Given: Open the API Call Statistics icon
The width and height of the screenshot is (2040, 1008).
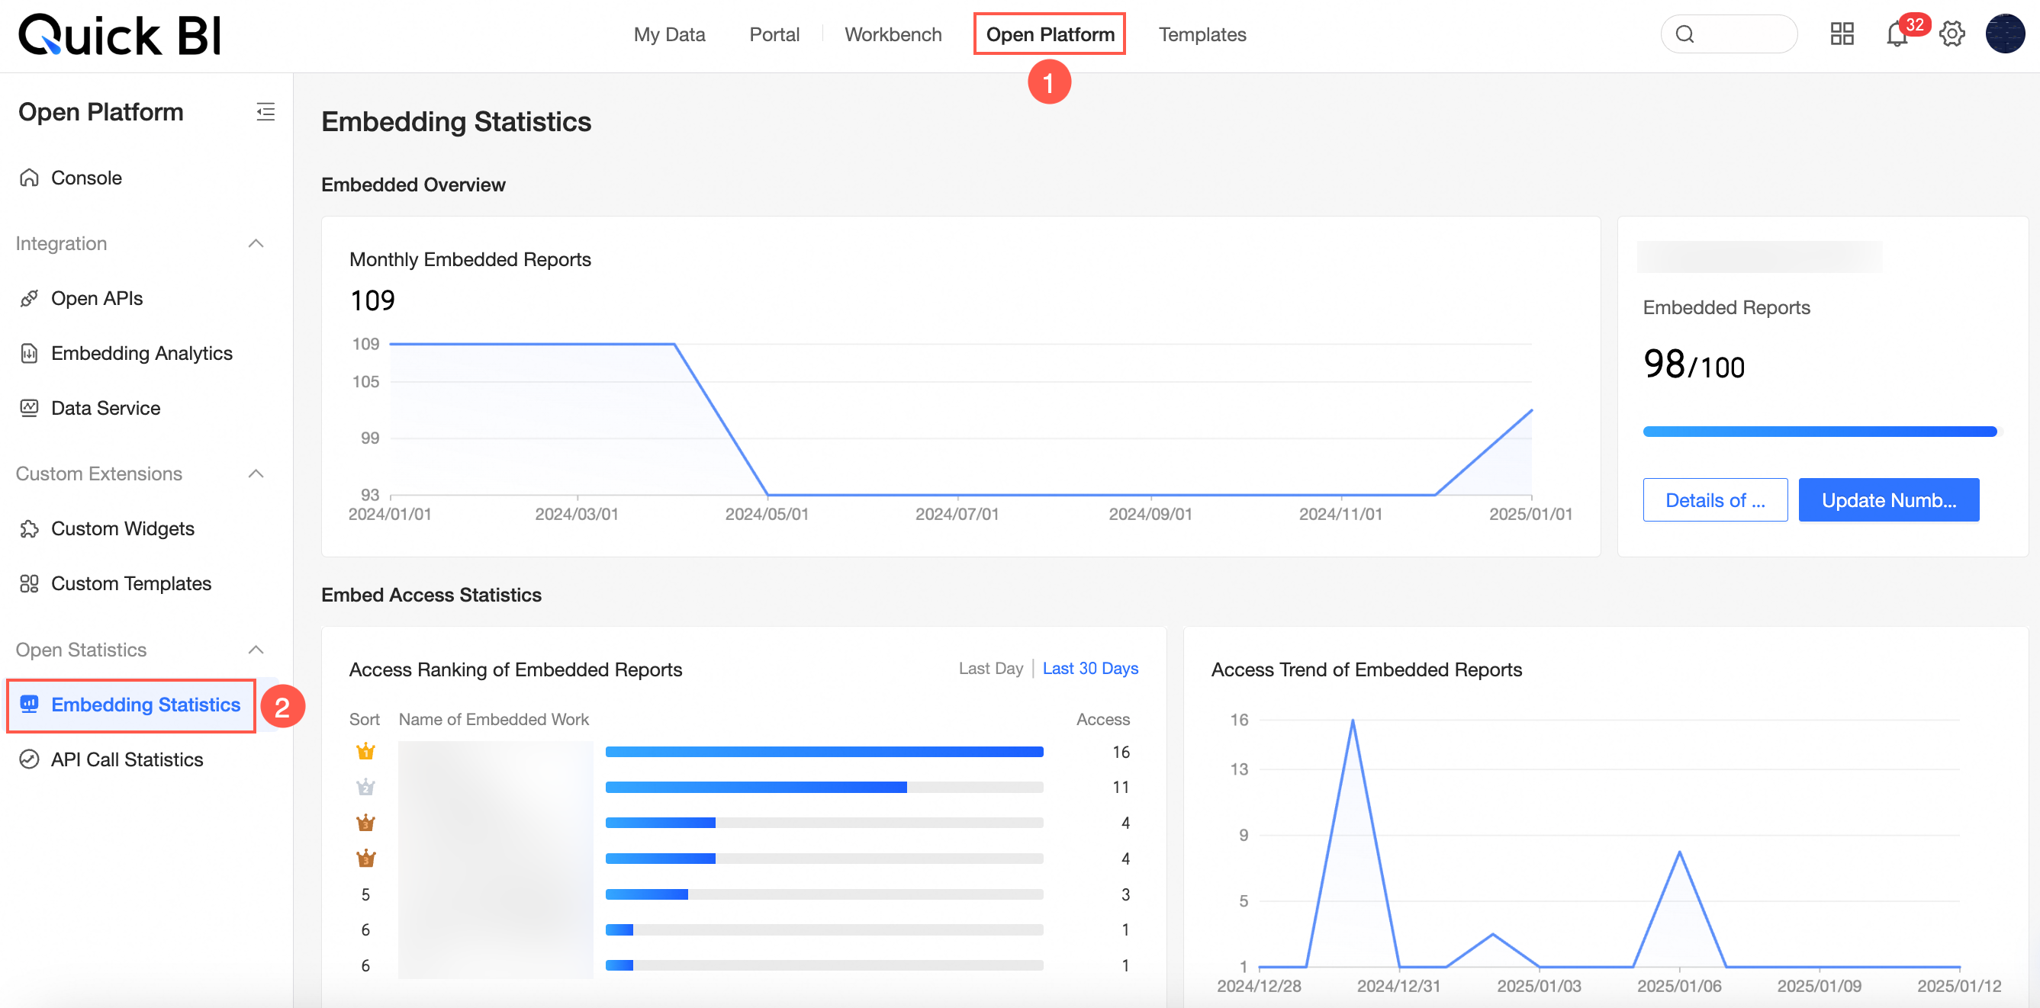Looking at the screenshot, I should (28, 759).
